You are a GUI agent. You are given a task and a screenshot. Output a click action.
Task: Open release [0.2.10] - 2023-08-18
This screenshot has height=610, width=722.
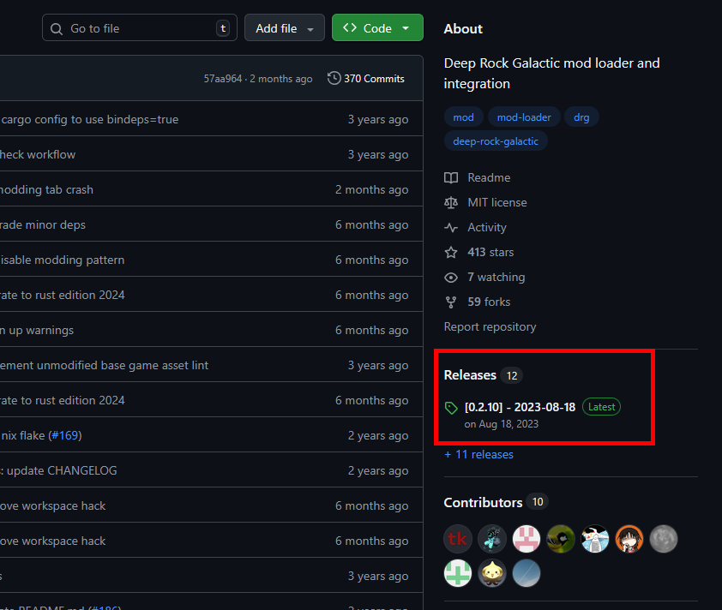(520, 407)
